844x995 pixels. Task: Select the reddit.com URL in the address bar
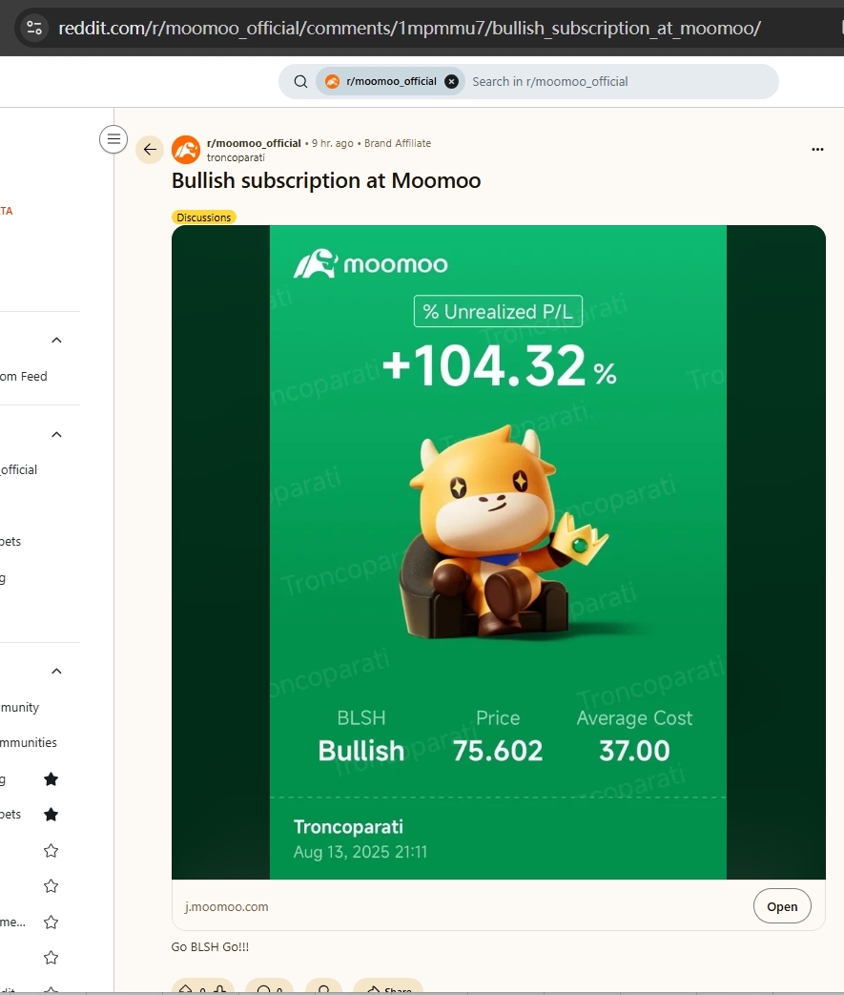[409, 28]
